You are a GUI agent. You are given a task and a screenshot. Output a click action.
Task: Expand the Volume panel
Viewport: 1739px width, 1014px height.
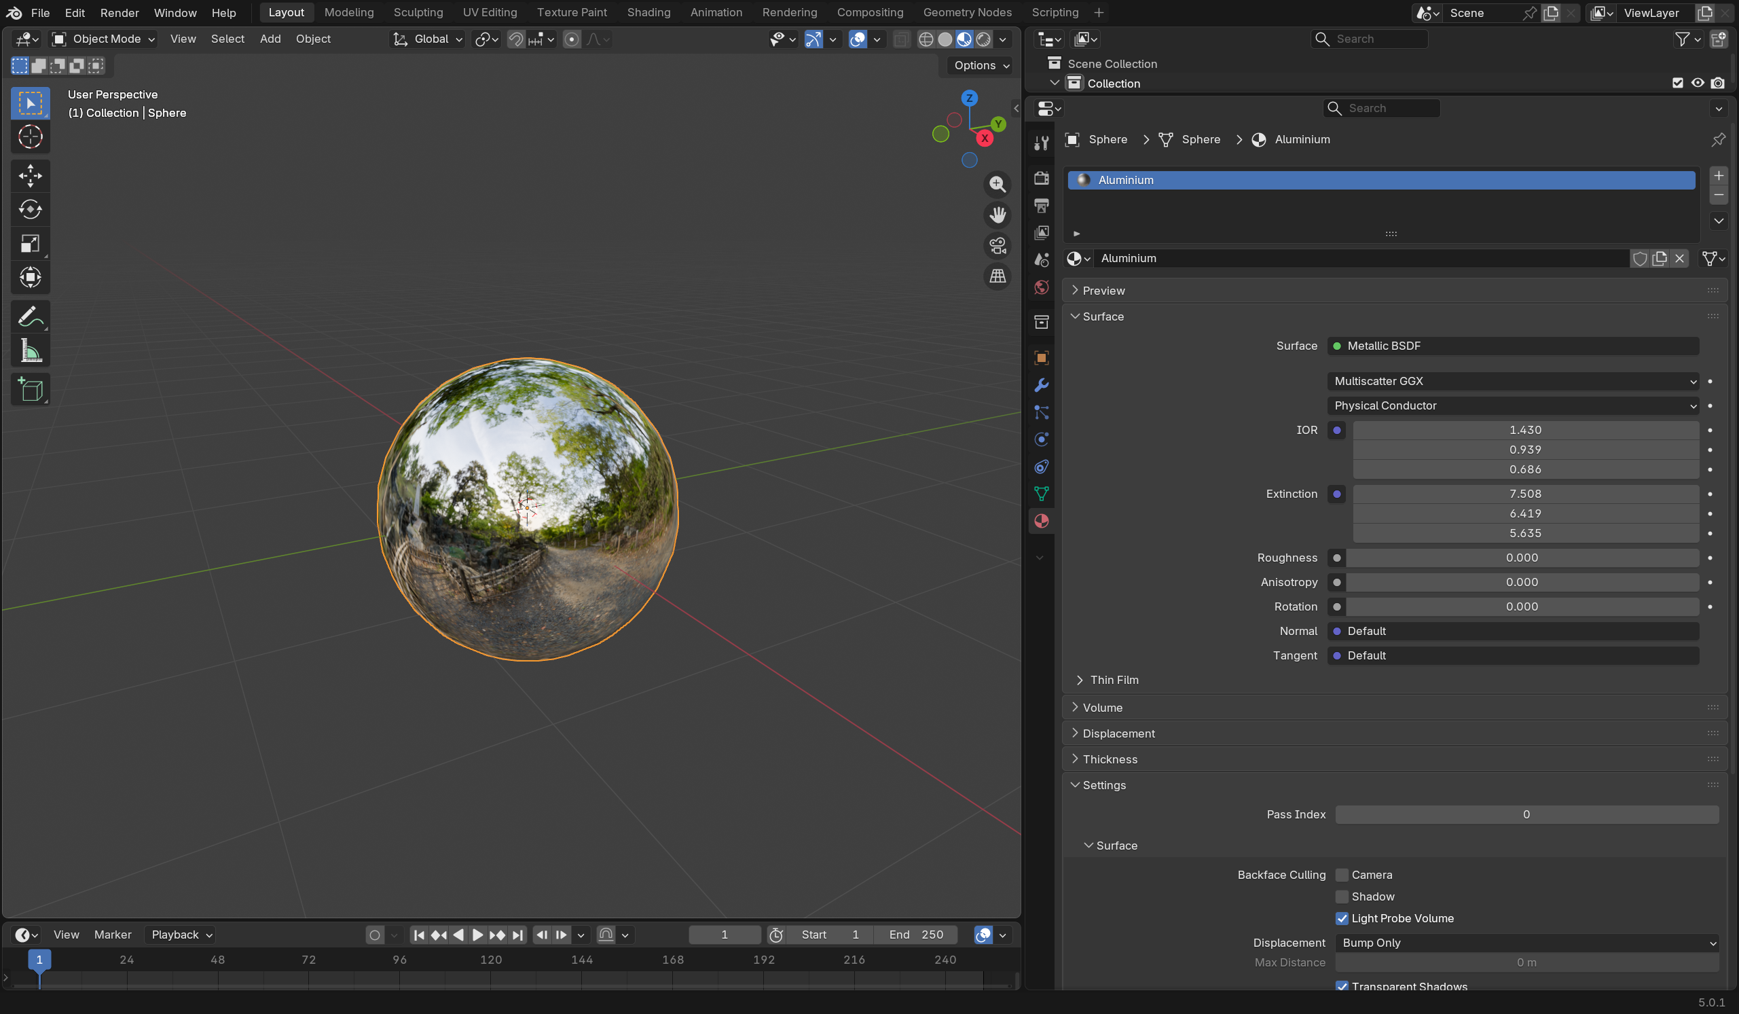(1102, 708)
